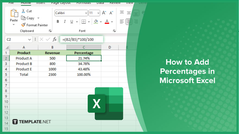Click the Insert Function fx icon

(55, 40)
